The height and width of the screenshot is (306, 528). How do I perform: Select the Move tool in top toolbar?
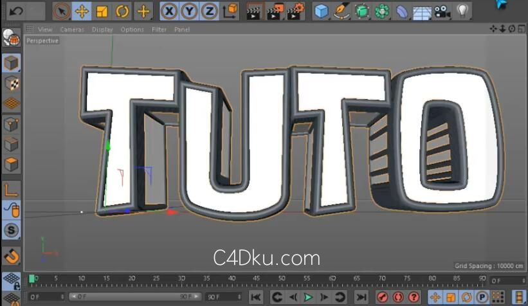(82, 11)
